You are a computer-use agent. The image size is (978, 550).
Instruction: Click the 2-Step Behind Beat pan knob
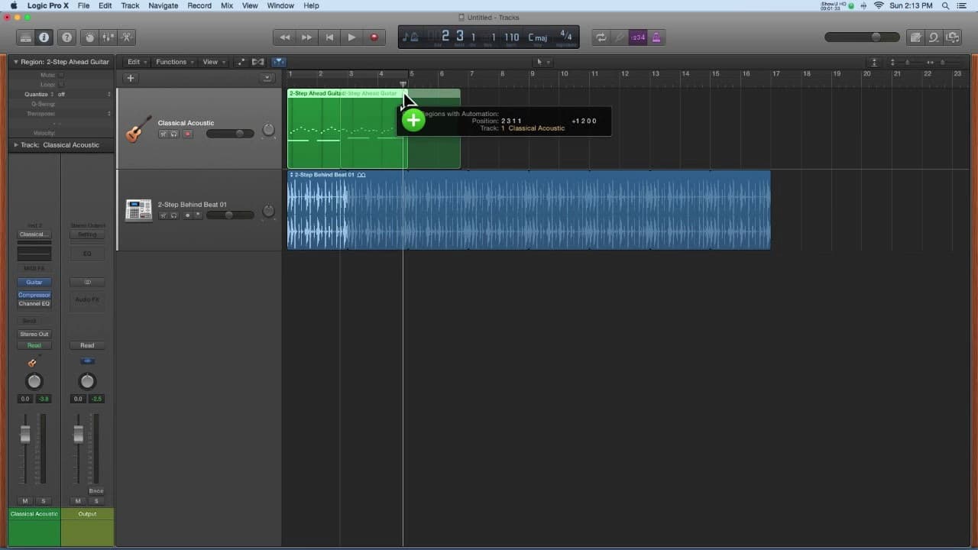point(269,211)
